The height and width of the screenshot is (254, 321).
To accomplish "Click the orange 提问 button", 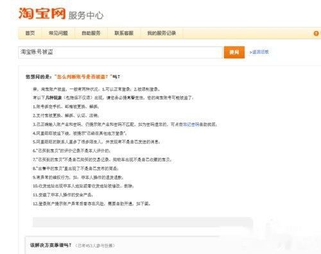I will click(x=234, y=52).
